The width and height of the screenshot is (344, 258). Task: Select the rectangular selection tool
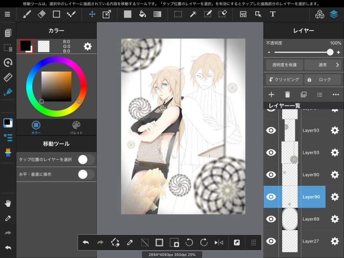(x=178, y=15)
